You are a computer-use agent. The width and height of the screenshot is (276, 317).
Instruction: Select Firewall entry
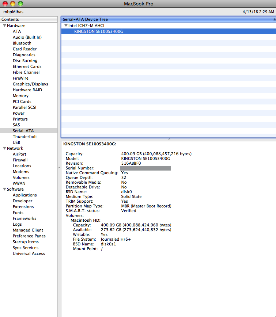click(x=20, y=160)
